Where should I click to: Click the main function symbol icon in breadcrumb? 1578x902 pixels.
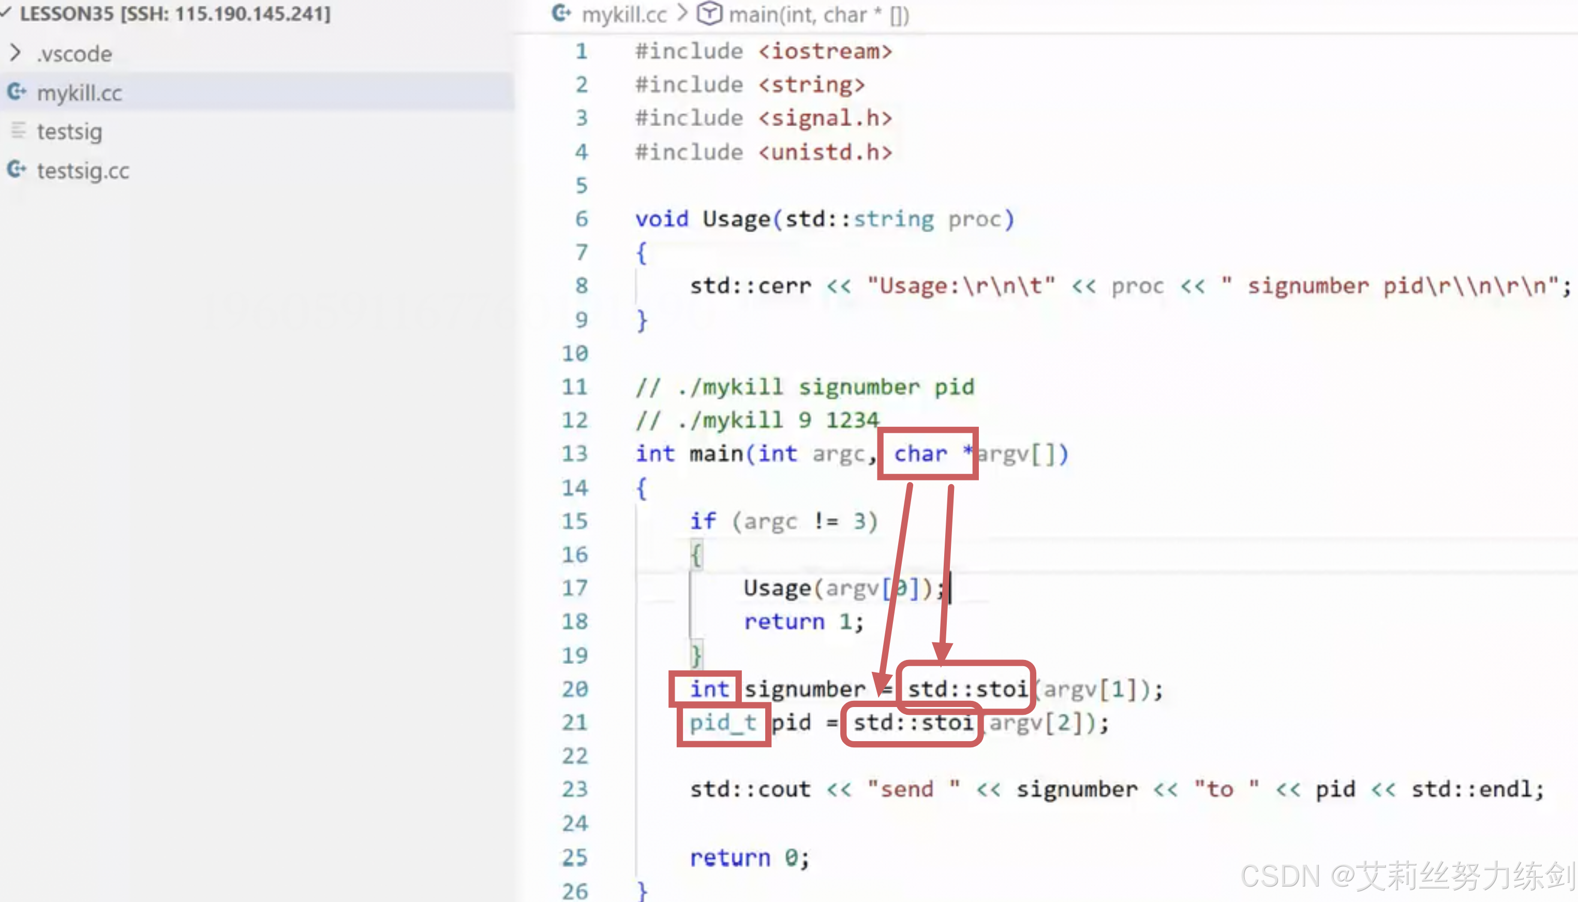[709, 13]
